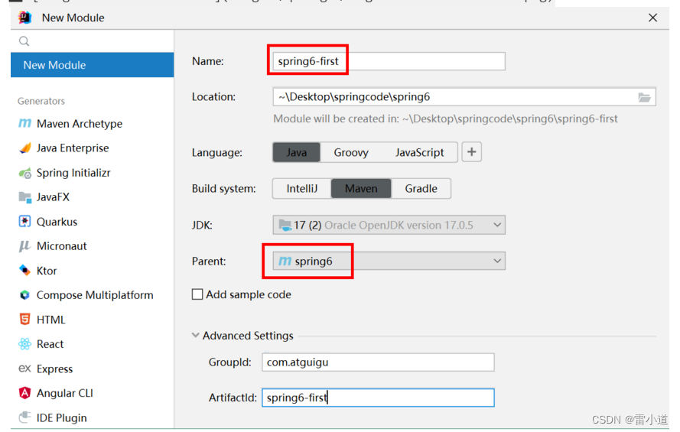Click the HTML5 shield icon
This screenshot has height=432, width=680.
coord(24,320)
